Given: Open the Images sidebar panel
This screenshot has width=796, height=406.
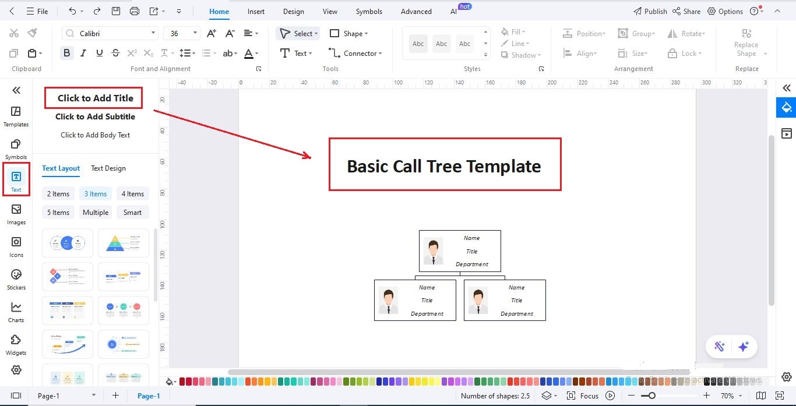Looking at the screenshot, I should pyautogui.click(x=16, y=214).
